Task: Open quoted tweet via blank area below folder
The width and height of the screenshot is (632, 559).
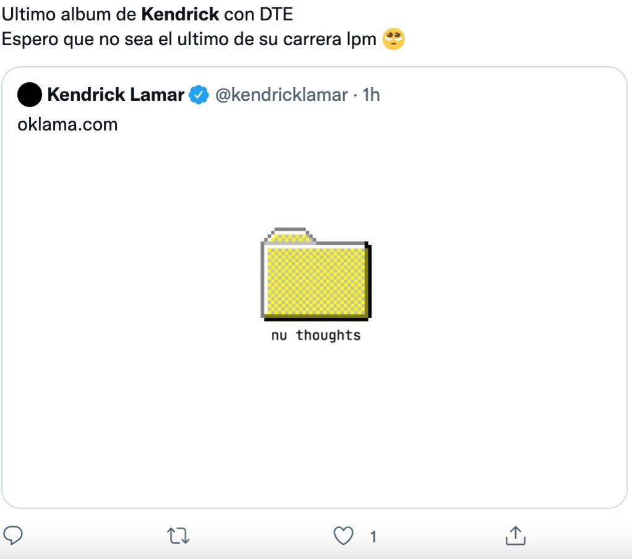Action: [x=315, y=427]
